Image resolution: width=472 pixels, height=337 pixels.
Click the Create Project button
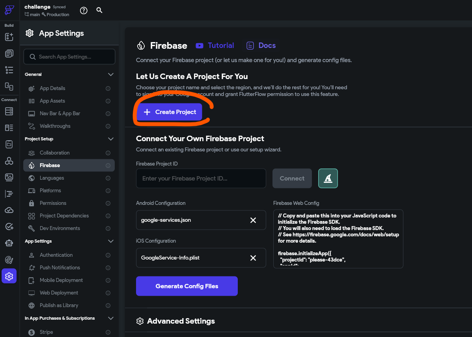[170, 112]
